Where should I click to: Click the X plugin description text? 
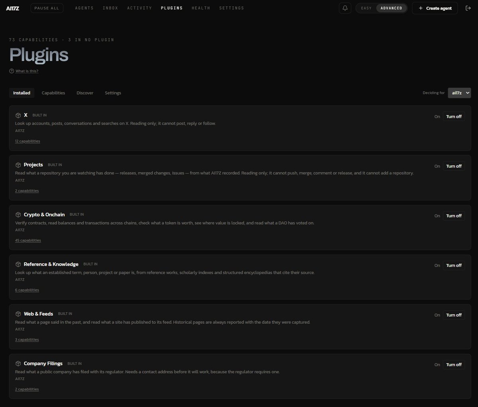tap(116, 124)
